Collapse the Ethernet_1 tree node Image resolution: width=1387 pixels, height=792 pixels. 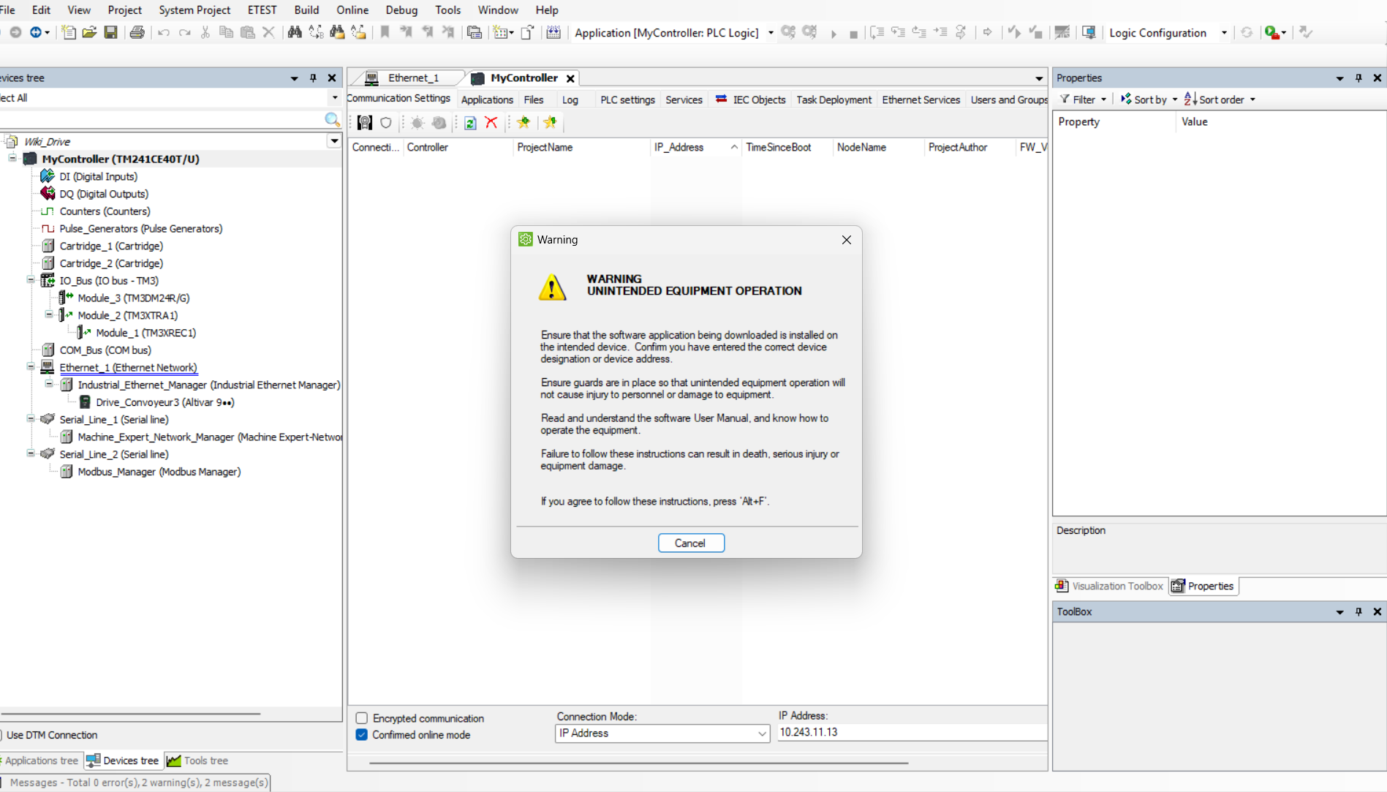click(x=31, y=367)
